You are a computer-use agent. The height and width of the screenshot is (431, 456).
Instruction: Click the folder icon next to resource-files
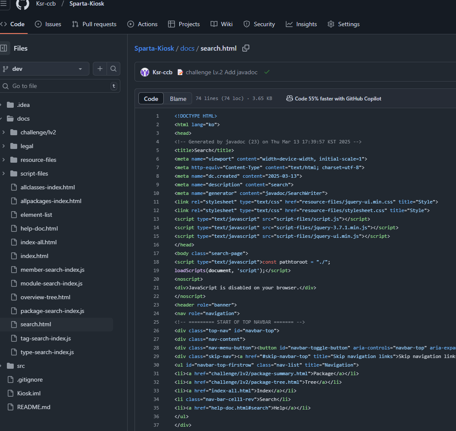pyautogui.click(x=14, y=160)
